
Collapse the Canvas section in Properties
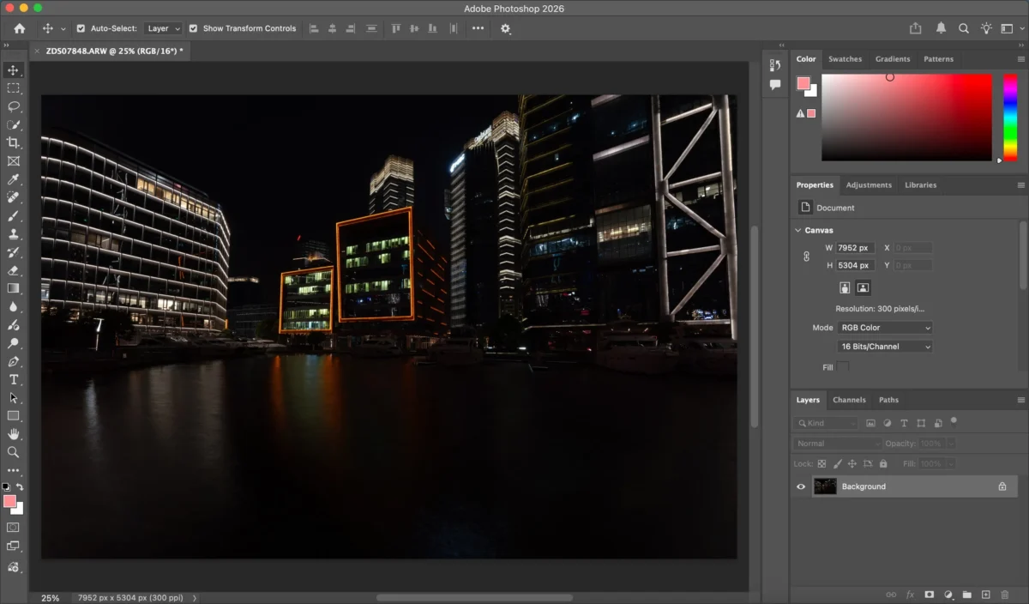[797, 230]
